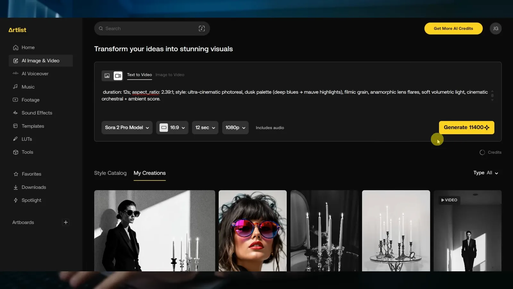This screenshot has width=513, height=289.
Task: Switch to image generation mode
Action: click(107, 76)
